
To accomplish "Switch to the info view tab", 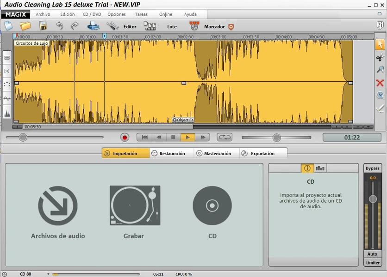I will tap(307, 168).
